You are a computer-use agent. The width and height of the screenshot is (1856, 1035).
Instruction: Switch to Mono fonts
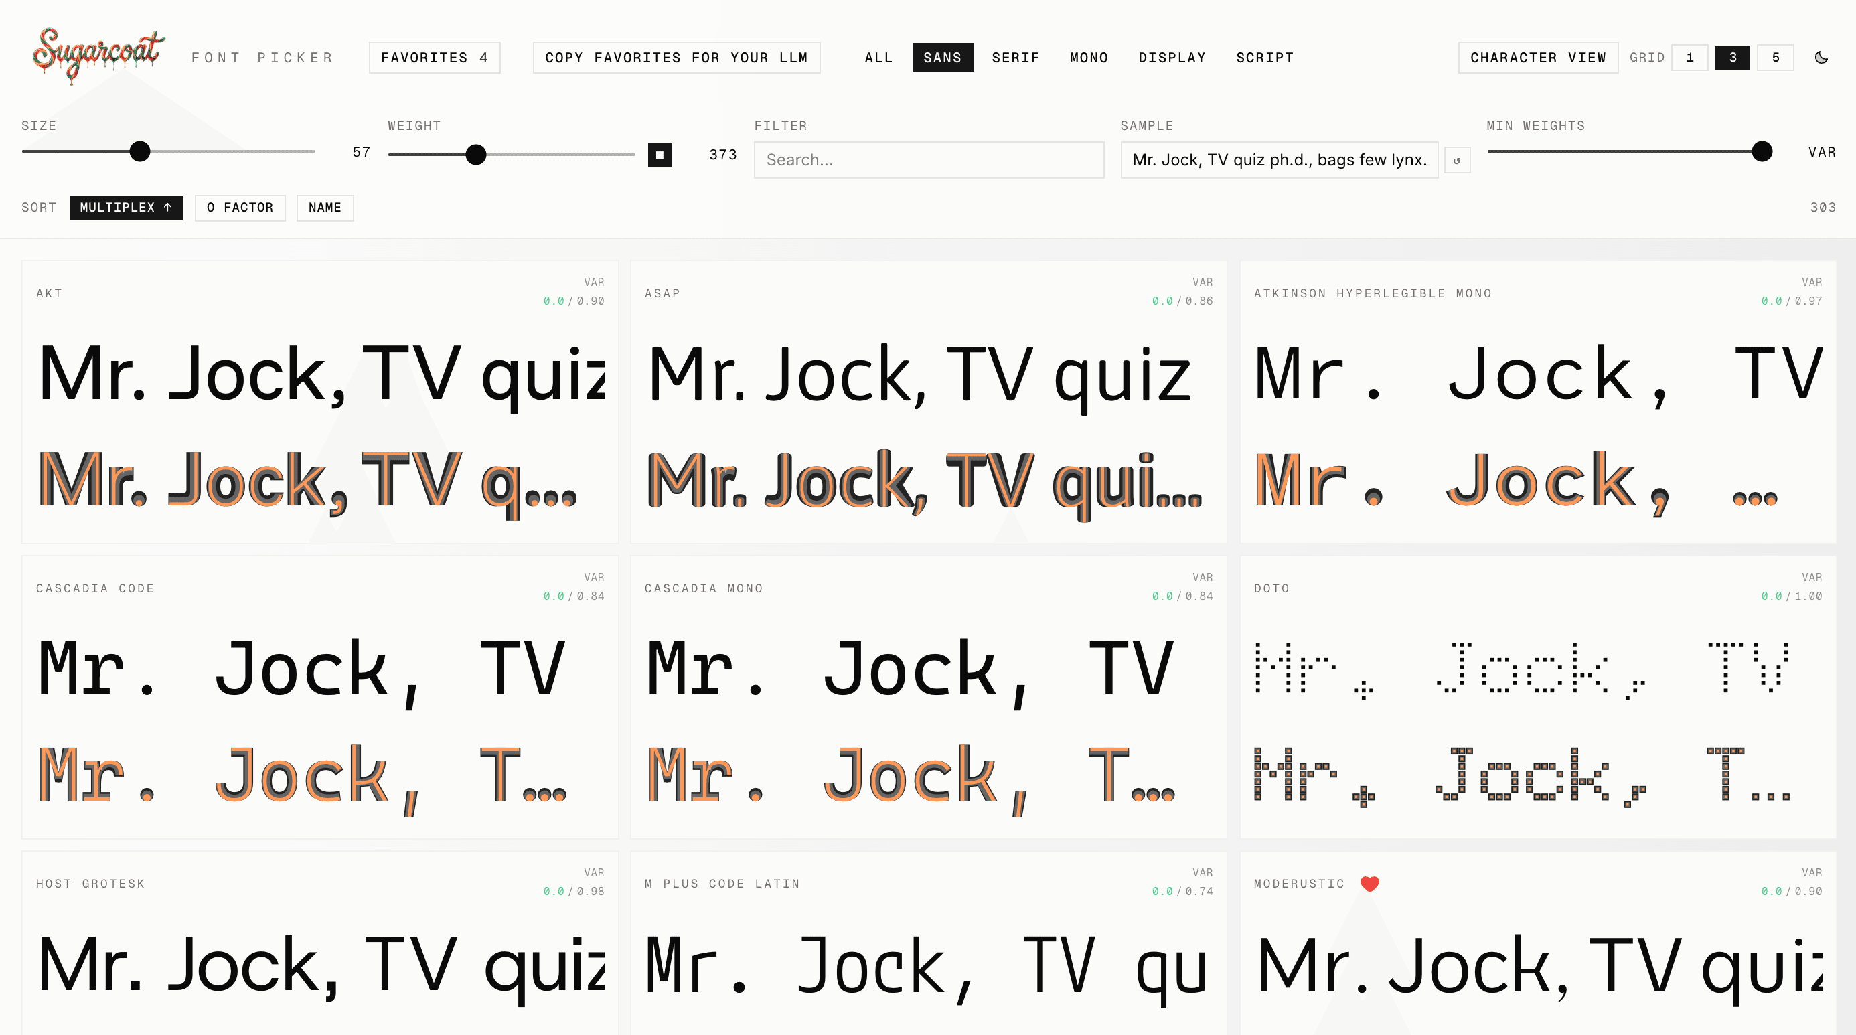click(x=1089, y=58)
